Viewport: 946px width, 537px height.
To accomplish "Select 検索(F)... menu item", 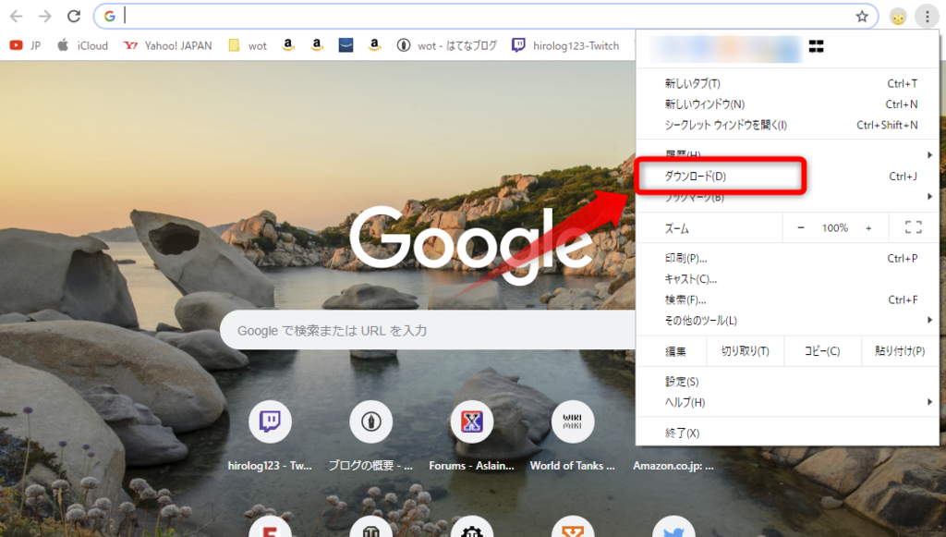I will (x=787, y=299).
